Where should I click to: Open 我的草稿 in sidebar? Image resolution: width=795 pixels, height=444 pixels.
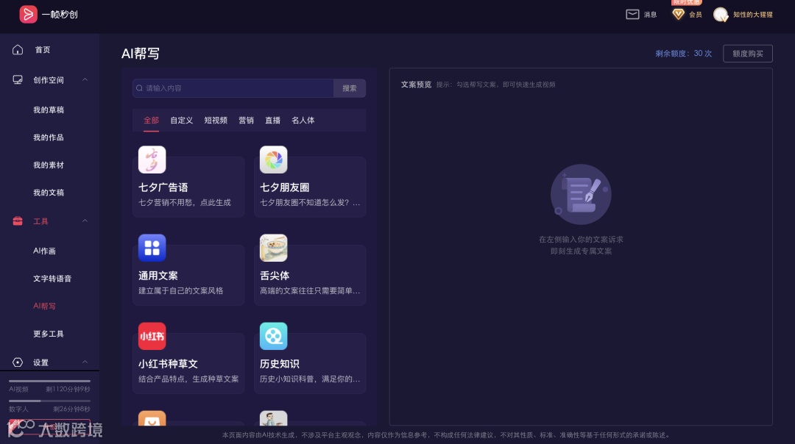pyautogui.click(x=49, y=110)
